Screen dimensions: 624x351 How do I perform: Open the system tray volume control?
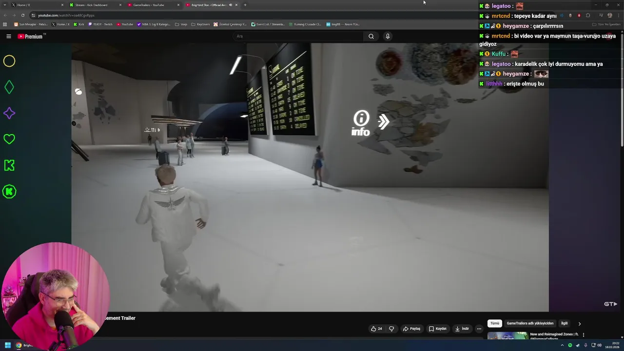[x=599, y=345]
